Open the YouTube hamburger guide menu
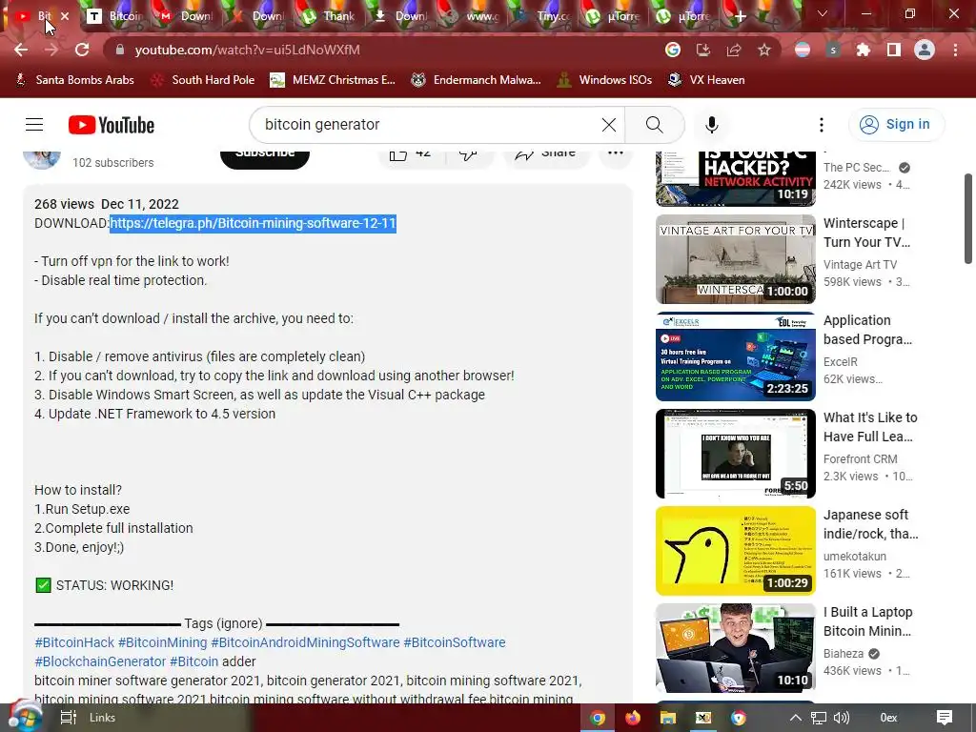Image resolution: width=976 pixels, height=732 pixels. click(x=34, y=125)
